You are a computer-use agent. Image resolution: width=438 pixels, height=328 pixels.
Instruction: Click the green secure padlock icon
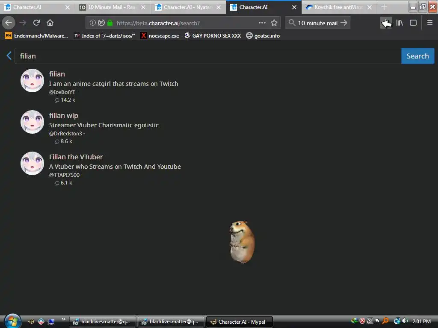pos(110,23)
